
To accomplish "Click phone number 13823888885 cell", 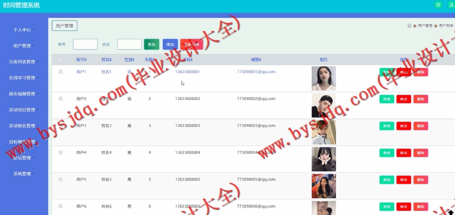I will click(187, 180).
